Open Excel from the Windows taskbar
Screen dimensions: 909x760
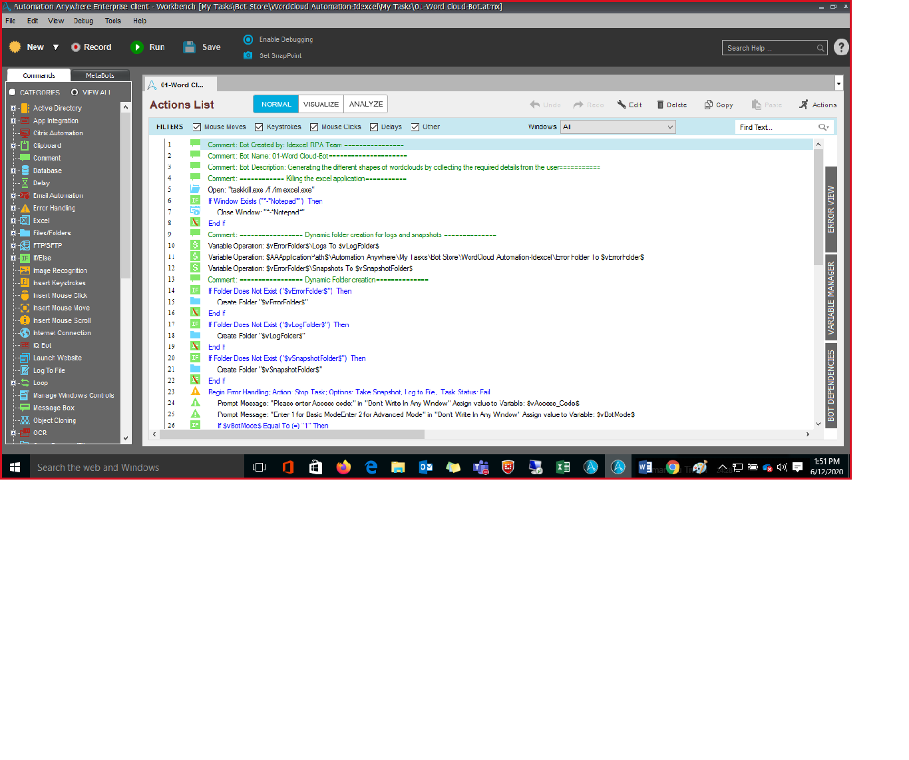coord(563,467)
